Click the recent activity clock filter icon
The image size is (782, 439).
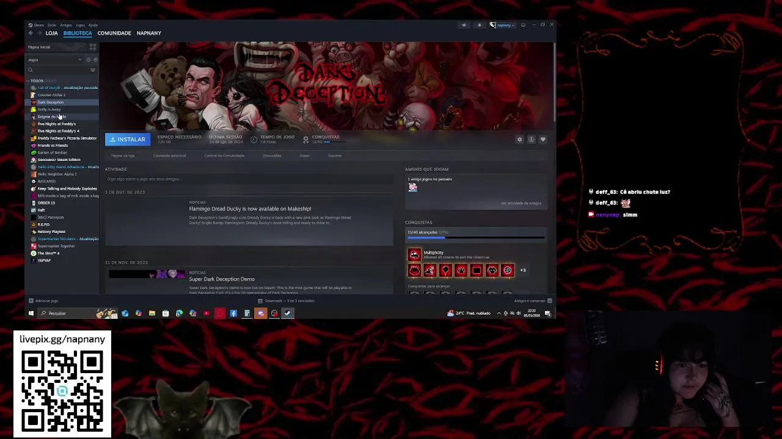(88, 60)
